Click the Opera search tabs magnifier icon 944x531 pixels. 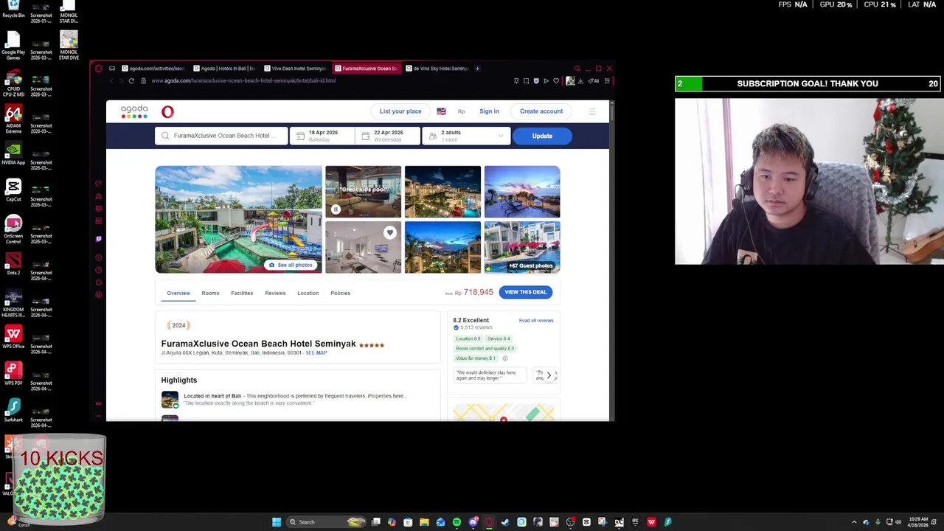pos(577,68)
